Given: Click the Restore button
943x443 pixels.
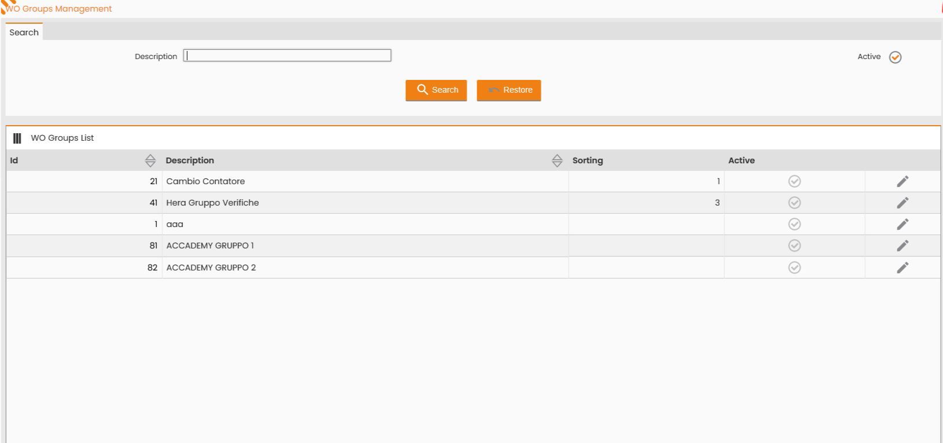Looking at the screenshot, I should point(509,90).
